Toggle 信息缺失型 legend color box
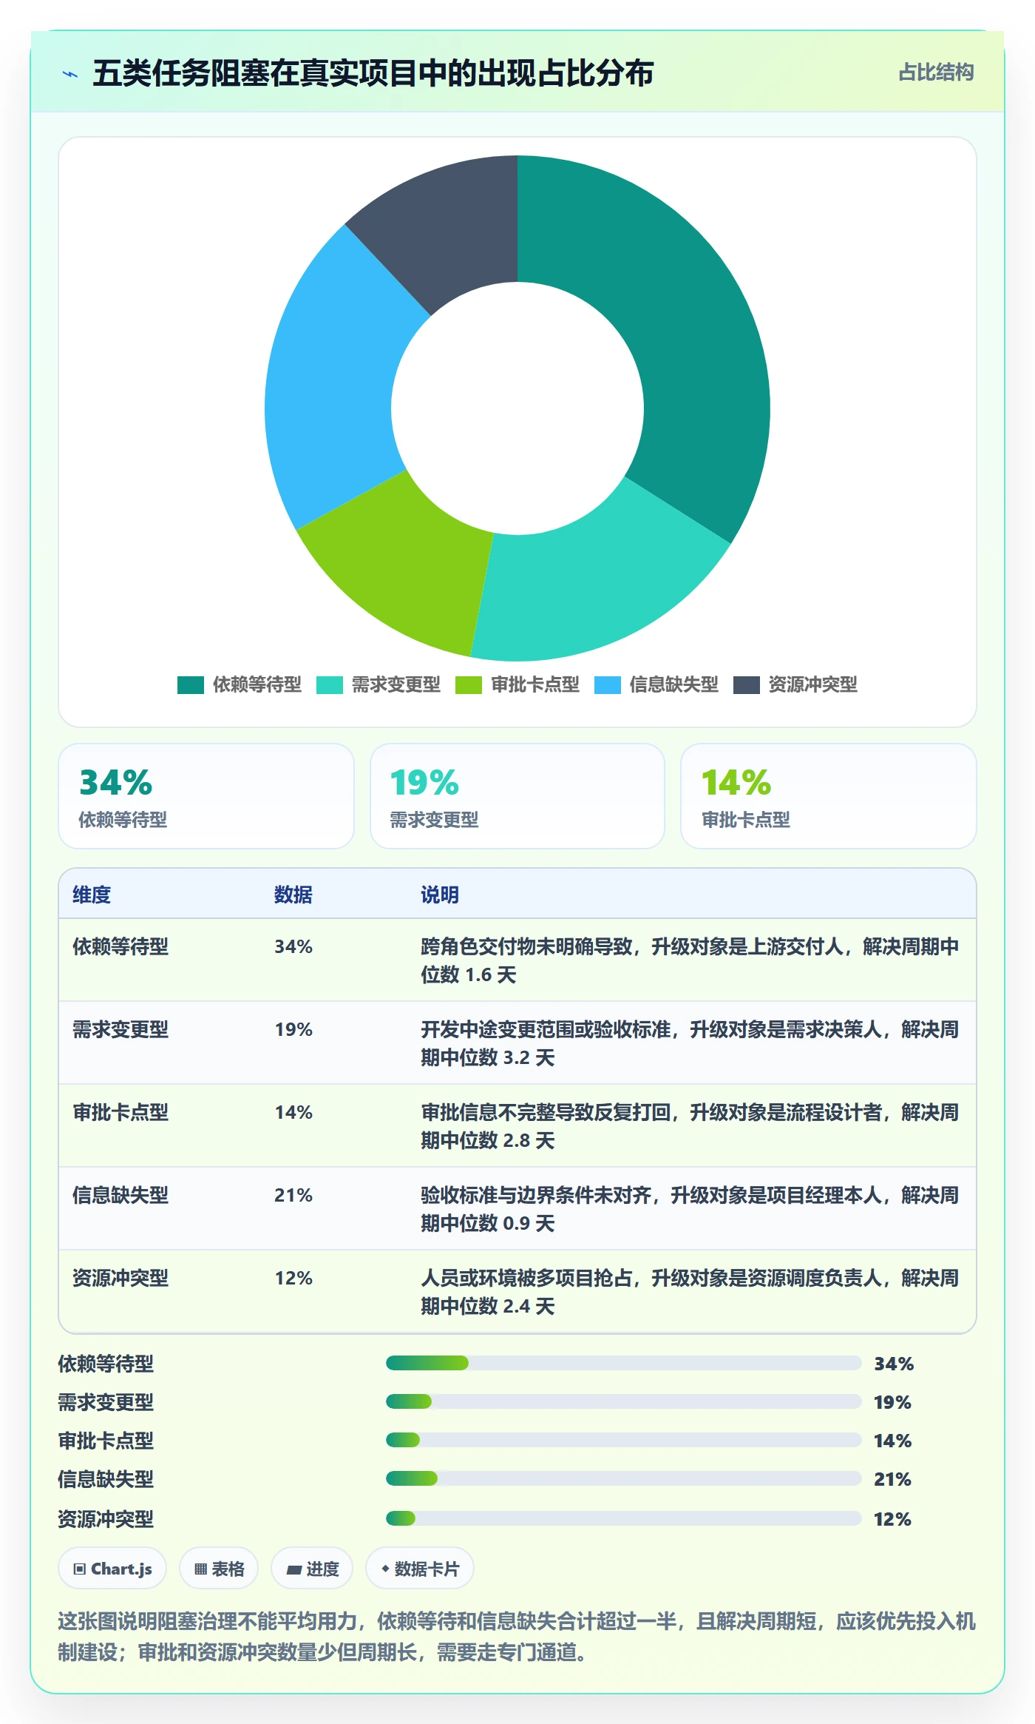Screen dimensions: 1035x1724 point(607,685)
